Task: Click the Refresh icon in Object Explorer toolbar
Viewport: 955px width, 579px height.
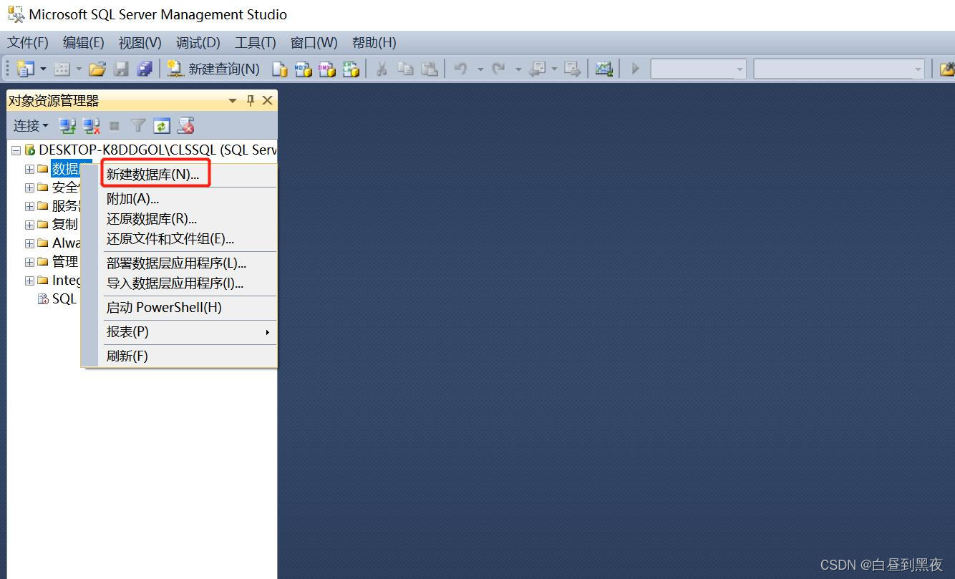Action: pos(162,126)
